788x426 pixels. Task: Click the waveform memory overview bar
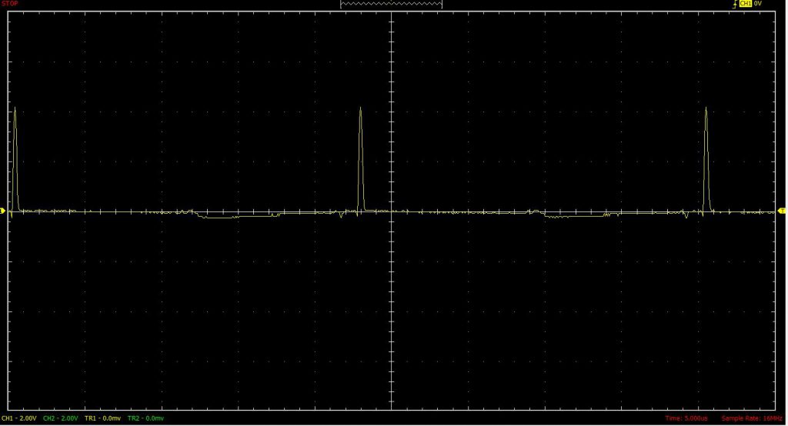pos(391,4)
